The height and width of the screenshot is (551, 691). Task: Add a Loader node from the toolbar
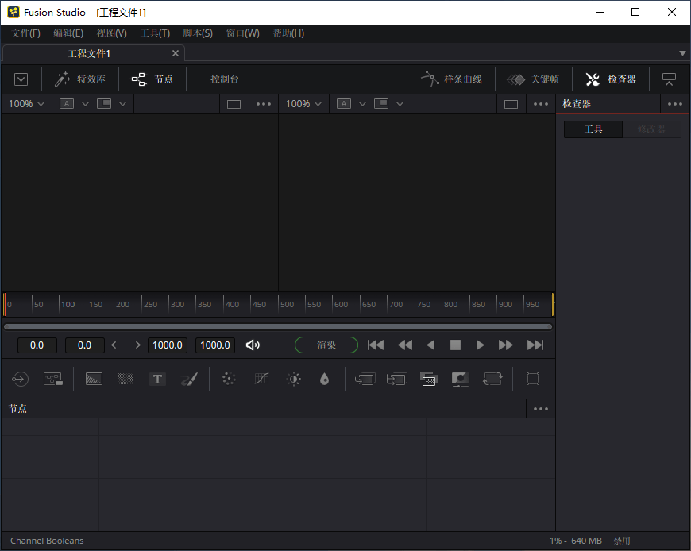pos(20,379)
